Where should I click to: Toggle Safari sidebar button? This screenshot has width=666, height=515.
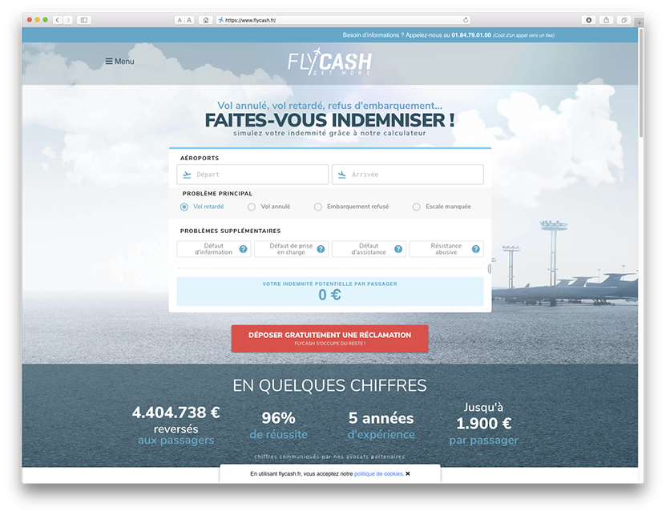pyautogui.click(x=84, y=19)
